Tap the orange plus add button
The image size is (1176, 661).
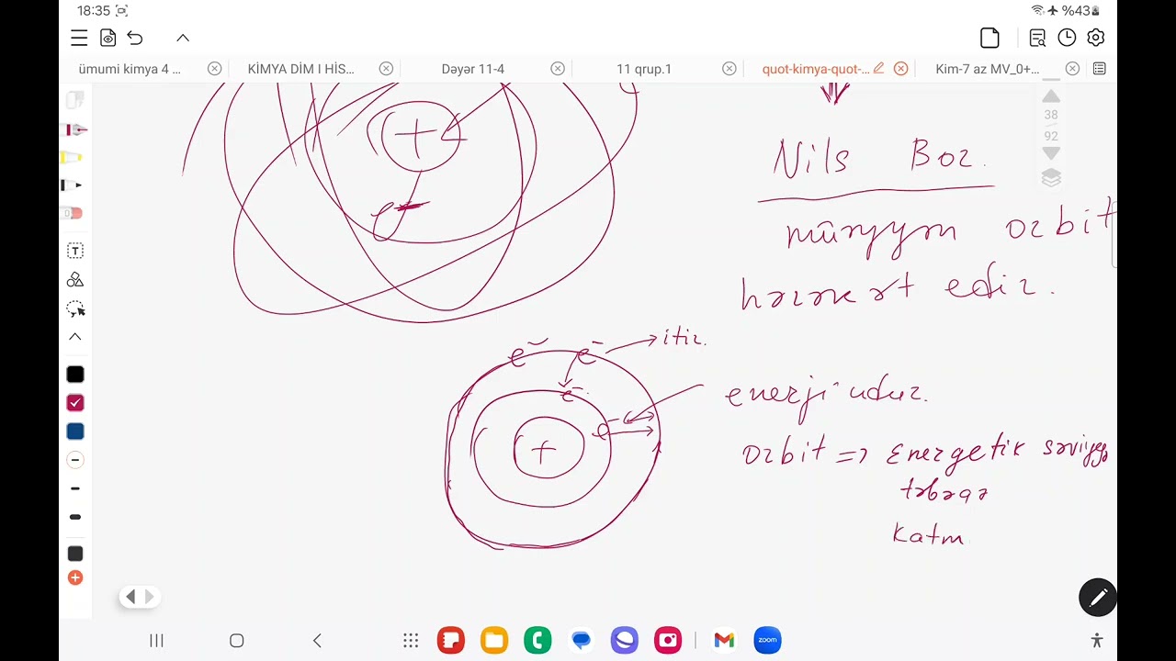click(x=75, y=577)
